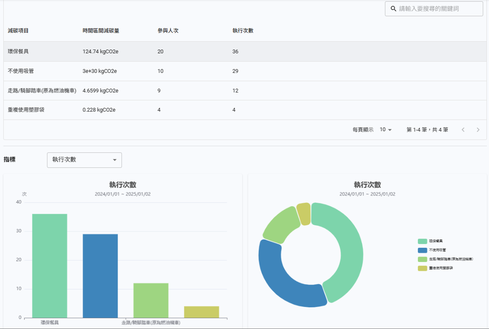This screenshot has width=489, height=329.
Task: Click execution count 36 in the table
Action: point(235,52)
